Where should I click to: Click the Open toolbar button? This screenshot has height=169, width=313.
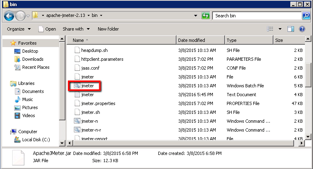(47, 29)
